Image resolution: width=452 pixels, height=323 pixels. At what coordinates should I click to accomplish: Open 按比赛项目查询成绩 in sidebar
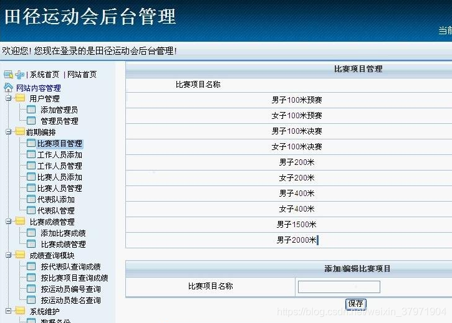pyautogui.click(x=74, y=278)
